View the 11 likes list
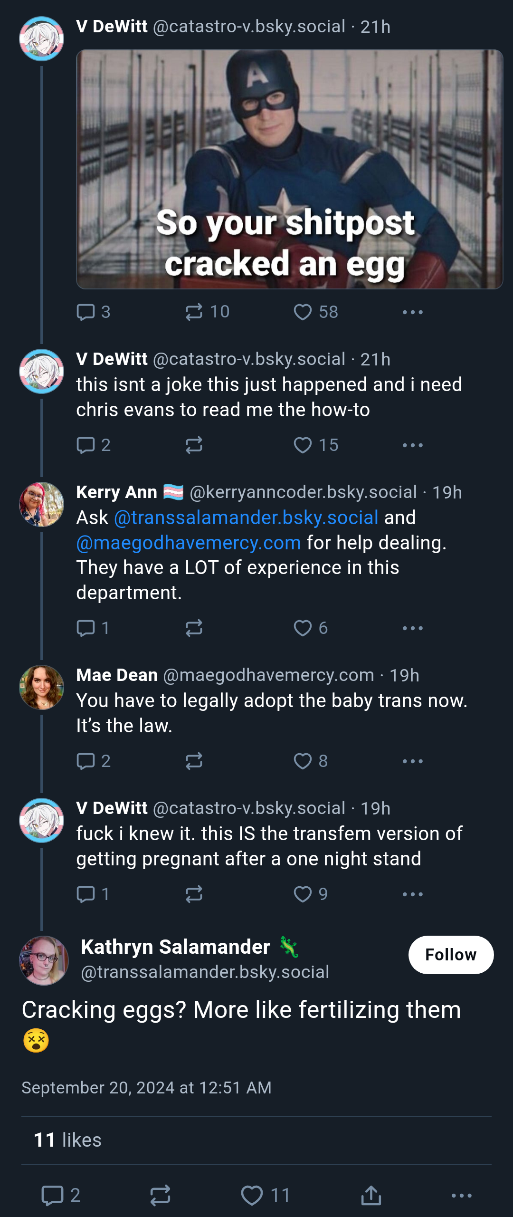The height and width of the screenshot is (1217, 513). pos(67,1140)
